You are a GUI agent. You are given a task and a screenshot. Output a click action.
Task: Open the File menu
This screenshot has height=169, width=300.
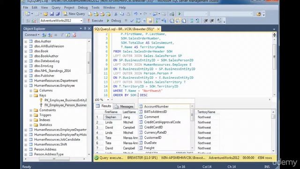pos(25,8)
